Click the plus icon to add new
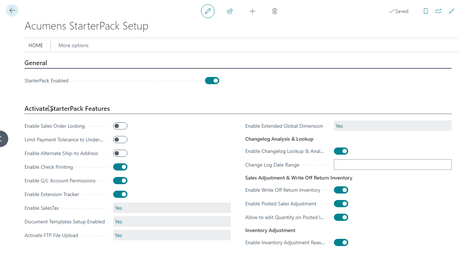The width and height of the screenshot is (461, 259). tap(252, 11)
